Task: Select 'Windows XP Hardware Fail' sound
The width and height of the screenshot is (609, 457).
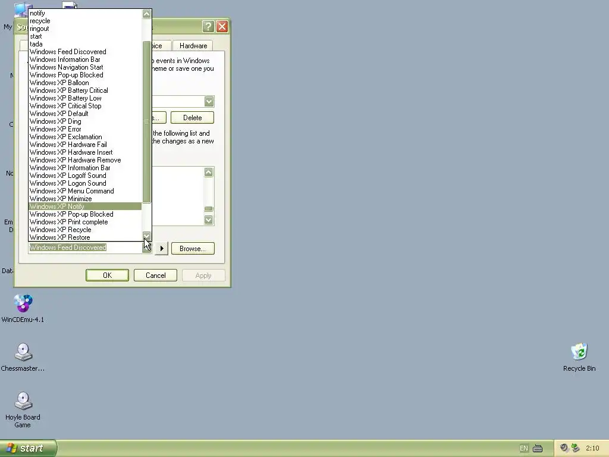Action: (x=86, y=145)
